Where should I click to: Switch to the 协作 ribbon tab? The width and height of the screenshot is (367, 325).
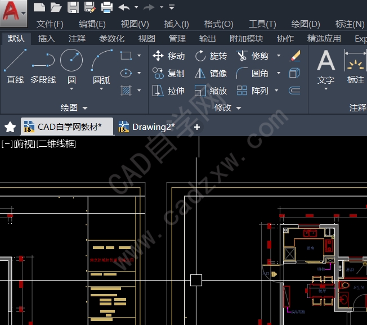pos(285,39)
